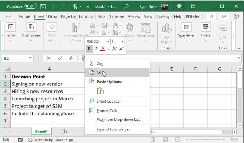Add a new sheet with plus button
This screenshot has height=143, width=244.
coord(64,132)
